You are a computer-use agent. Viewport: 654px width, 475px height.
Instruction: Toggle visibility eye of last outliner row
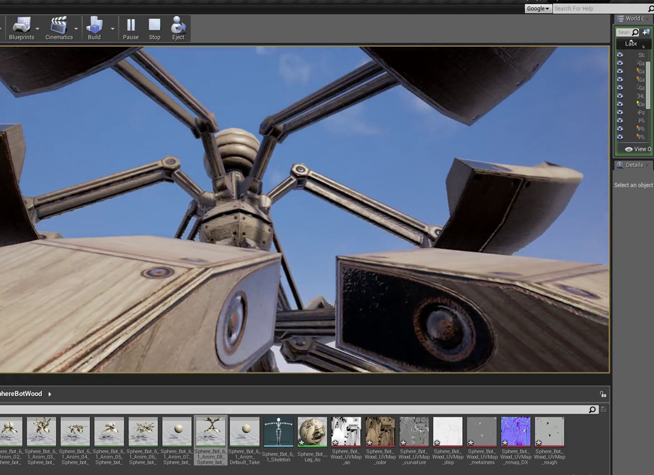620,137
